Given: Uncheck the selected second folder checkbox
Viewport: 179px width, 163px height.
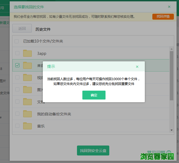Looking at the screenshot, I should click(17, 65).
